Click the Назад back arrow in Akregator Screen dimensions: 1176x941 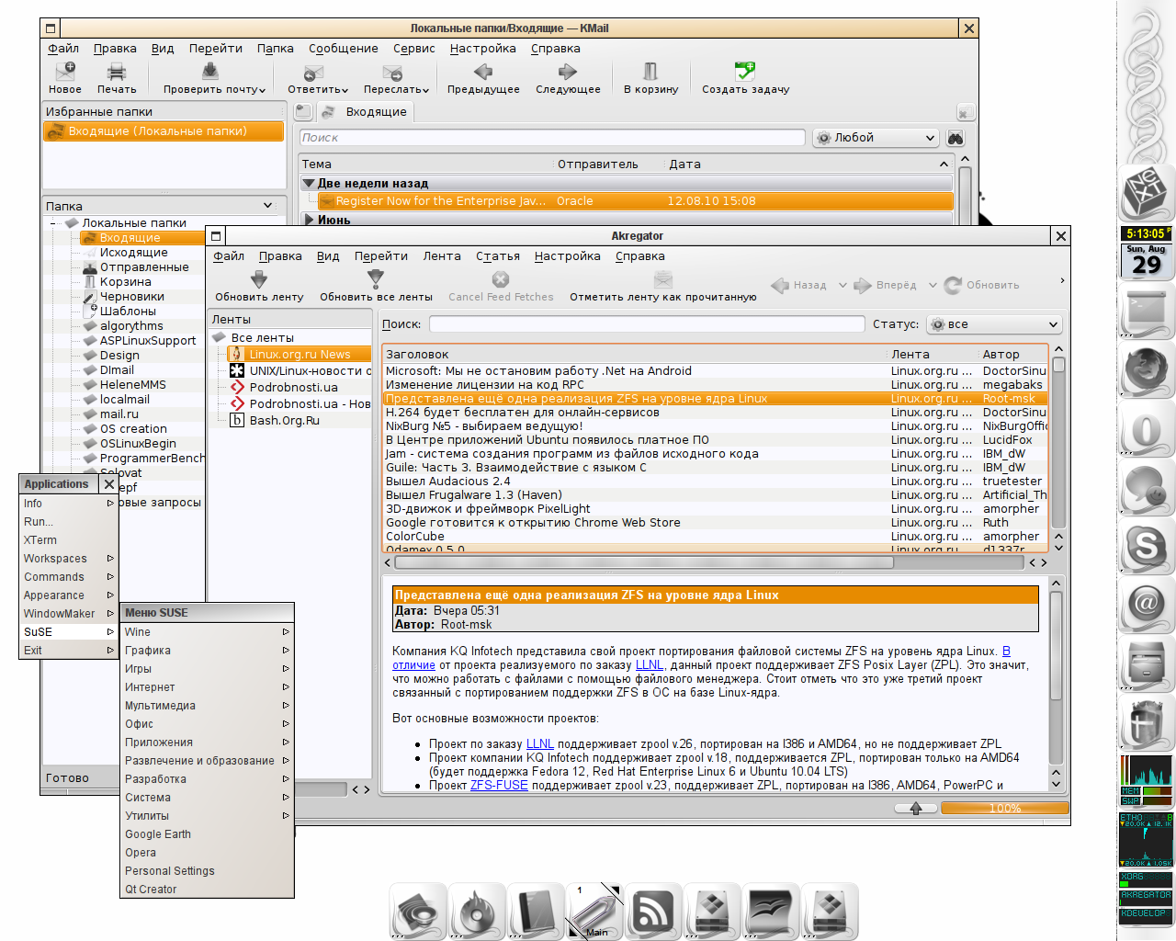780,285
